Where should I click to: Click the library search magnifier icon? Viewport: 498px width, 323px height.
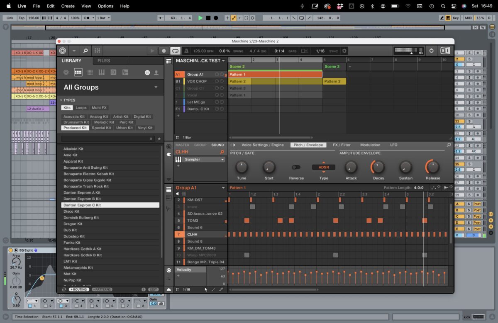85,51
